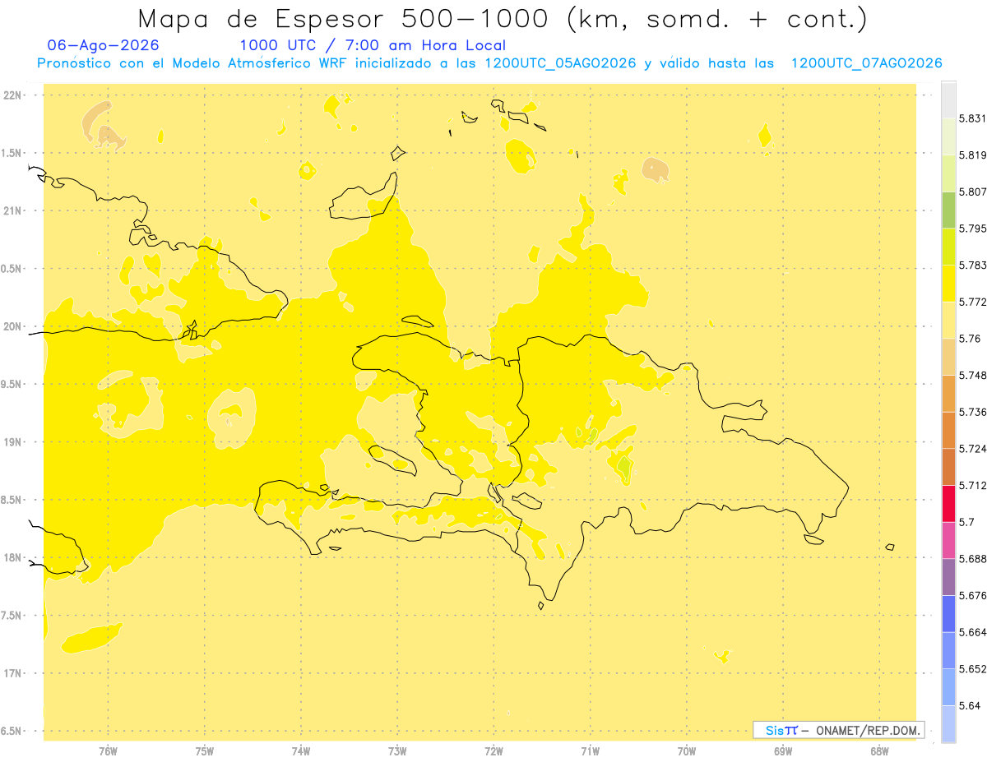
Task: Click the legend value '5.783'
Action: 972,266
